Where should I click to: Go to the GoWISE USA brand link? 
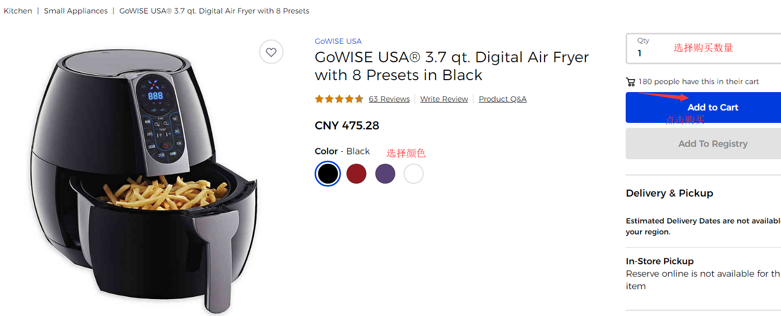click(x=338, y=41)
